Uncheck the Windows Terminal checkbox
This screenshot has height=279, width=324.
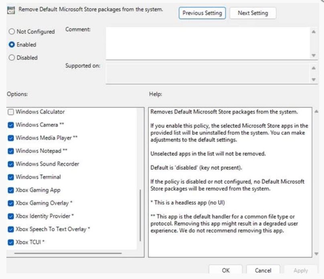[x=11, y=177]
